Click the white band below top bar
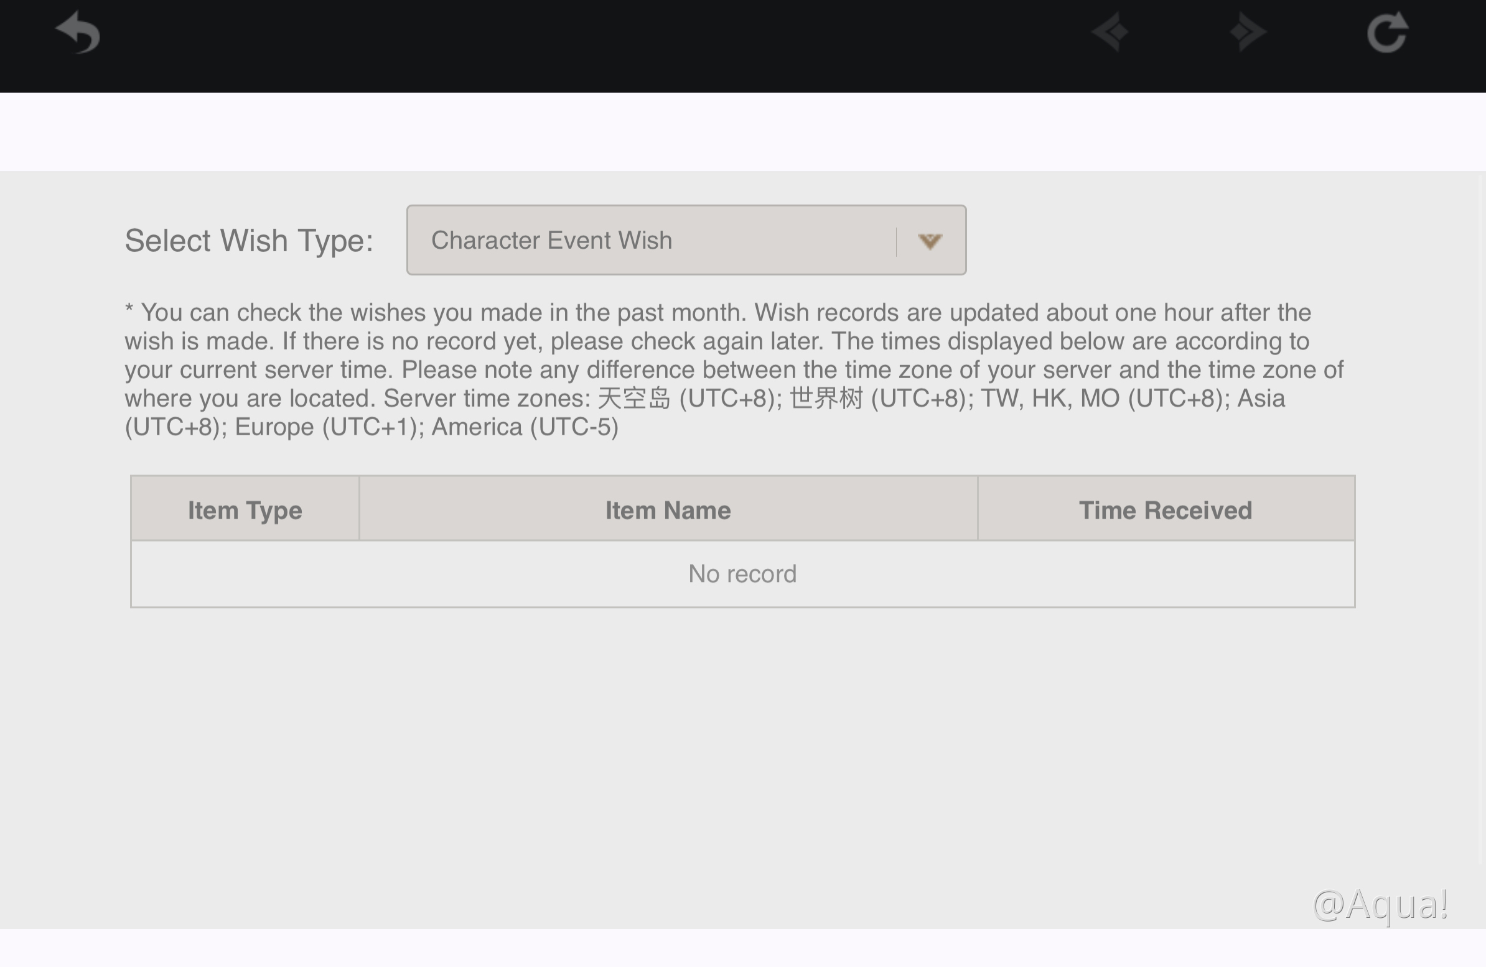This screenshot has height=967, width=1486. coord(742,132)
